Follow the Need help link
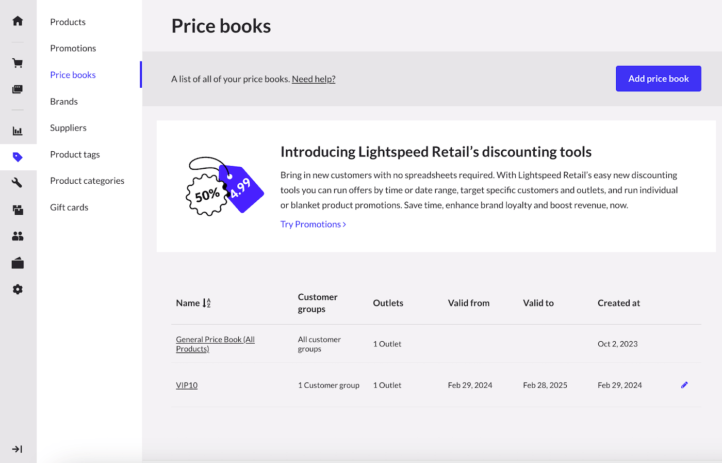 coord(313,78)
